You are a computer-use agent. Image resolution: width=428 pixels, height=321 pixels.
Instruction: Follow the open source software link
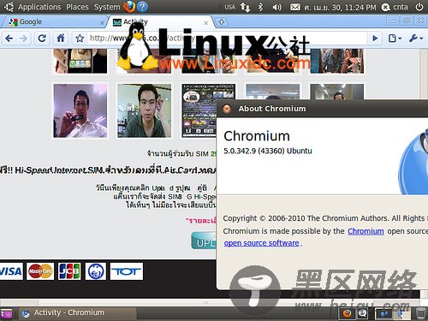262,243
